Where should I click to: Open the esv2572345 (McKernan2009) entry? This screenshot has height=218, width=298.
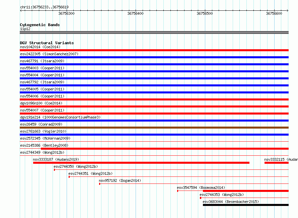45,138
